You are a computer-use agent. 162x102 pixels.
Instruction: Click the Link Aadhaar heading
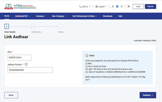point(16,37)
